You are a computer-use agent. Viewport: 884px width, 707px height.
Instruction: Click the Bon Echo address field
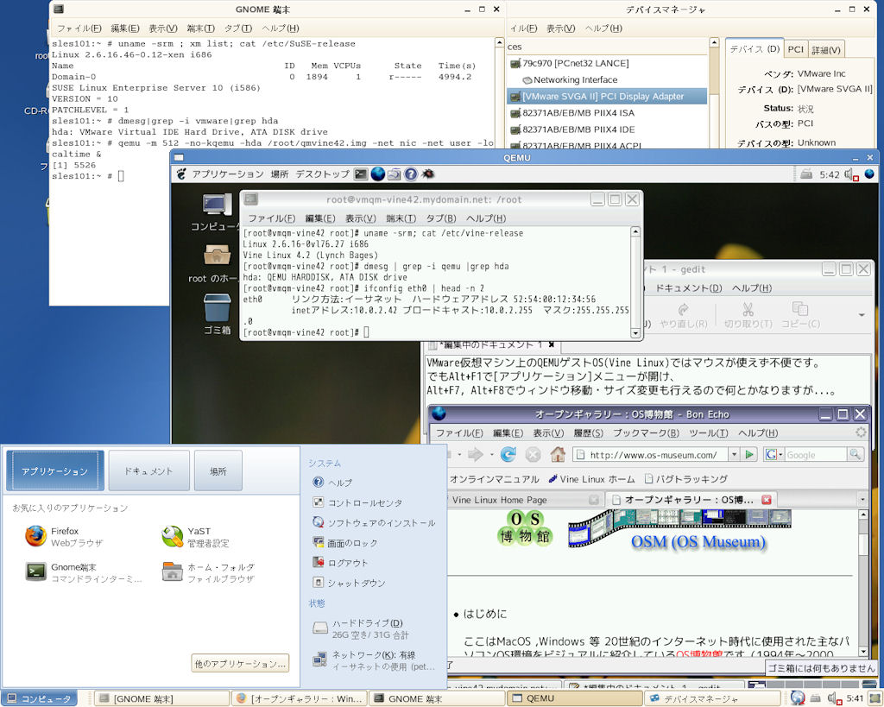pyautogui.click(x=651, y=454)
